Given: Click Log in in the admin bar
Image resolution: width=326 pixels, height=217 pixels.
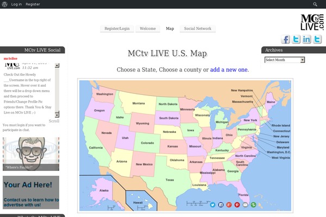Looking at the screenshot, I should [x=16, y=4].
